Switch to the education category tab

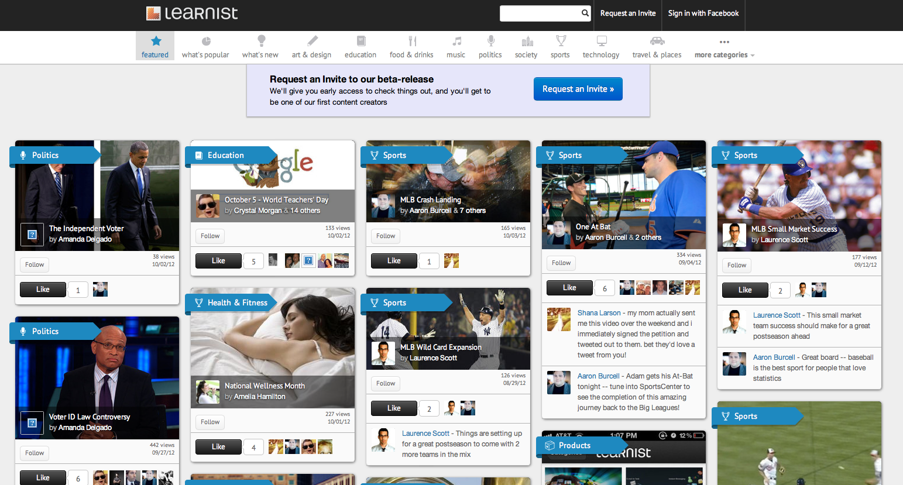coord(360,47)
